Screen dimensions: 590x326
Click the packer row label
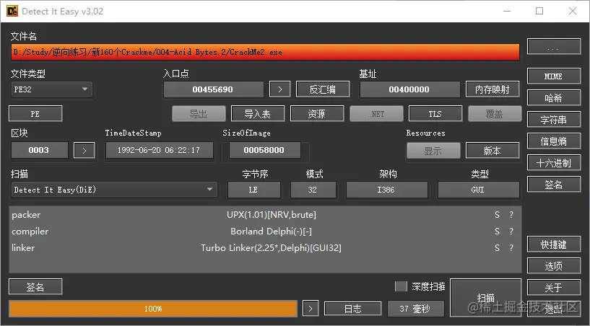pyautogui.click(x=26, y=215)
